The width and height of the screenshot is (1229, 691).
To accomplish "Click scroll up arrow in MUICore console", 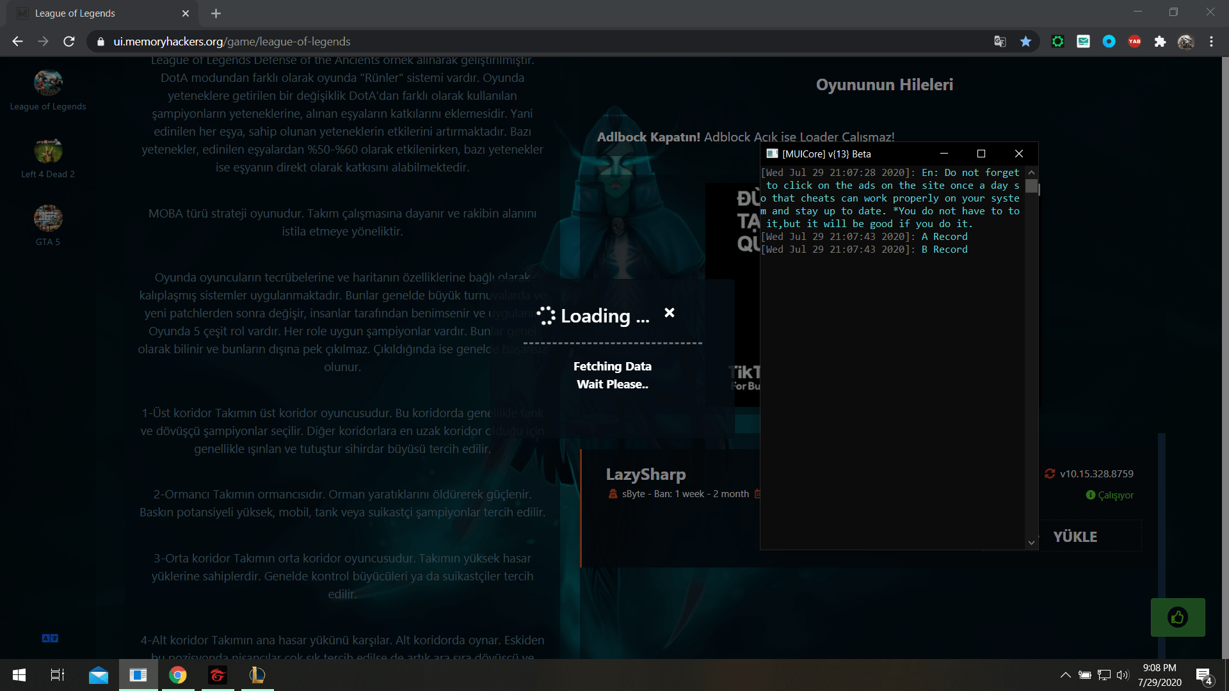I will point(1031,173).
